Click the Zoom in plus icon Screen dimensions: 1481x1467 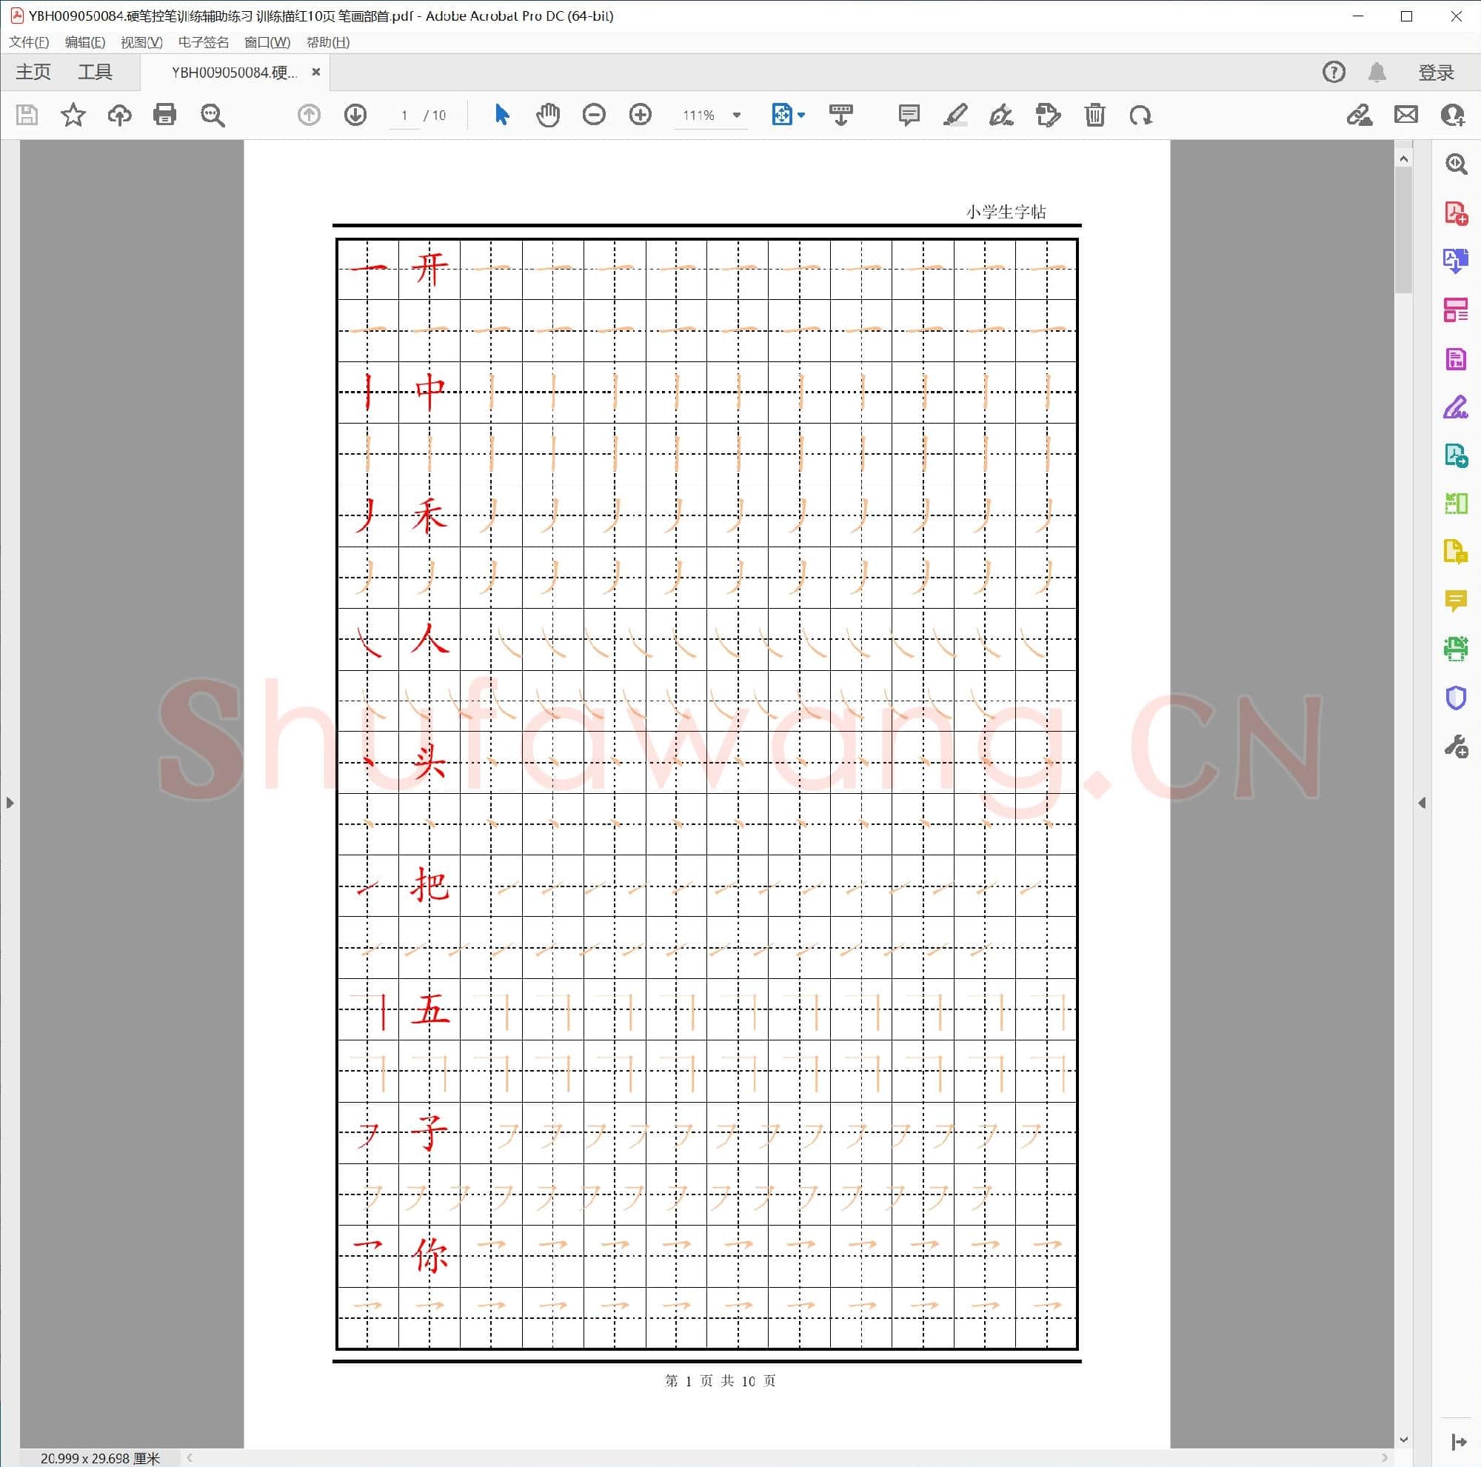pyautogui.click(x=640, y=115)
